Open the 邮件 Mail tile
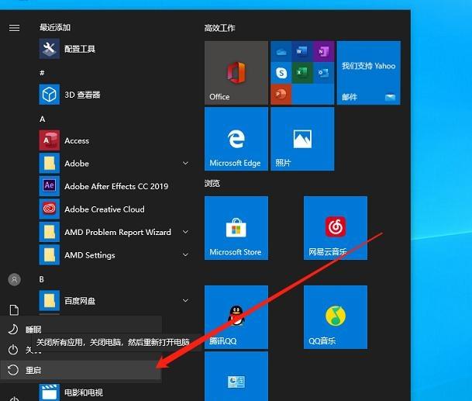The height and width of the screenshot is (401, 472). [x=368, y=73]
